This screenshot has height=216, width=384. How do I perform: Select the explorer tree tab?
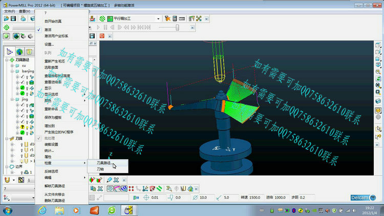[x=10, y=52]
